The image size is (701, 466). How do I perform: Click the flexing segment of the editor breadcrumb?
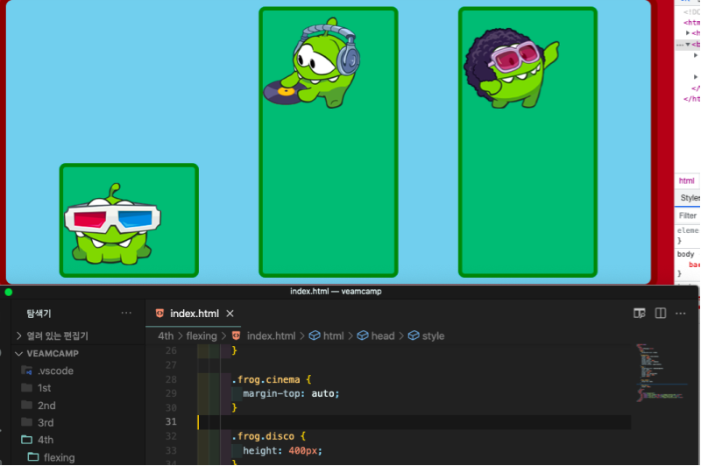[x=202, y=335]
